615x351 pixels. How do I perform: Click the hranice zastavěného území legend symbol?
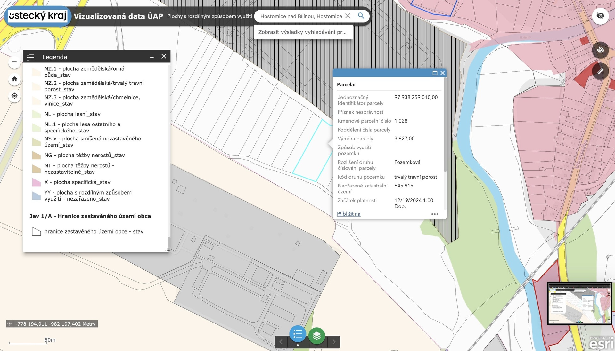(37, 231)
